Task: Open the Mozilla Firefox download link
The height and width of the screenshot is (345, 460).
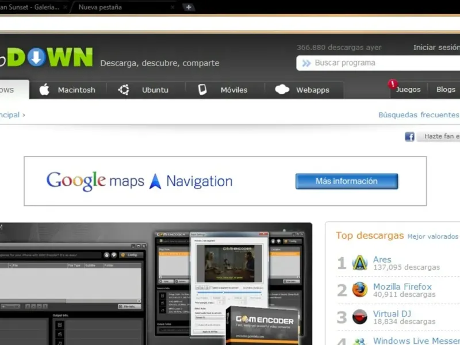Action: coord(402,286)
